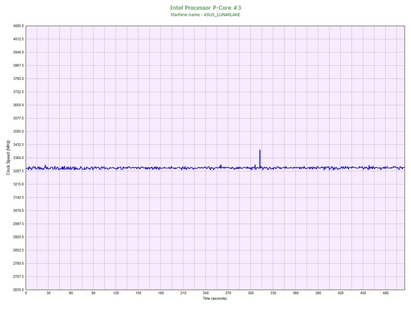
Task: Click the 120 tick label on the time axis
Action: (x=116, y=293)
